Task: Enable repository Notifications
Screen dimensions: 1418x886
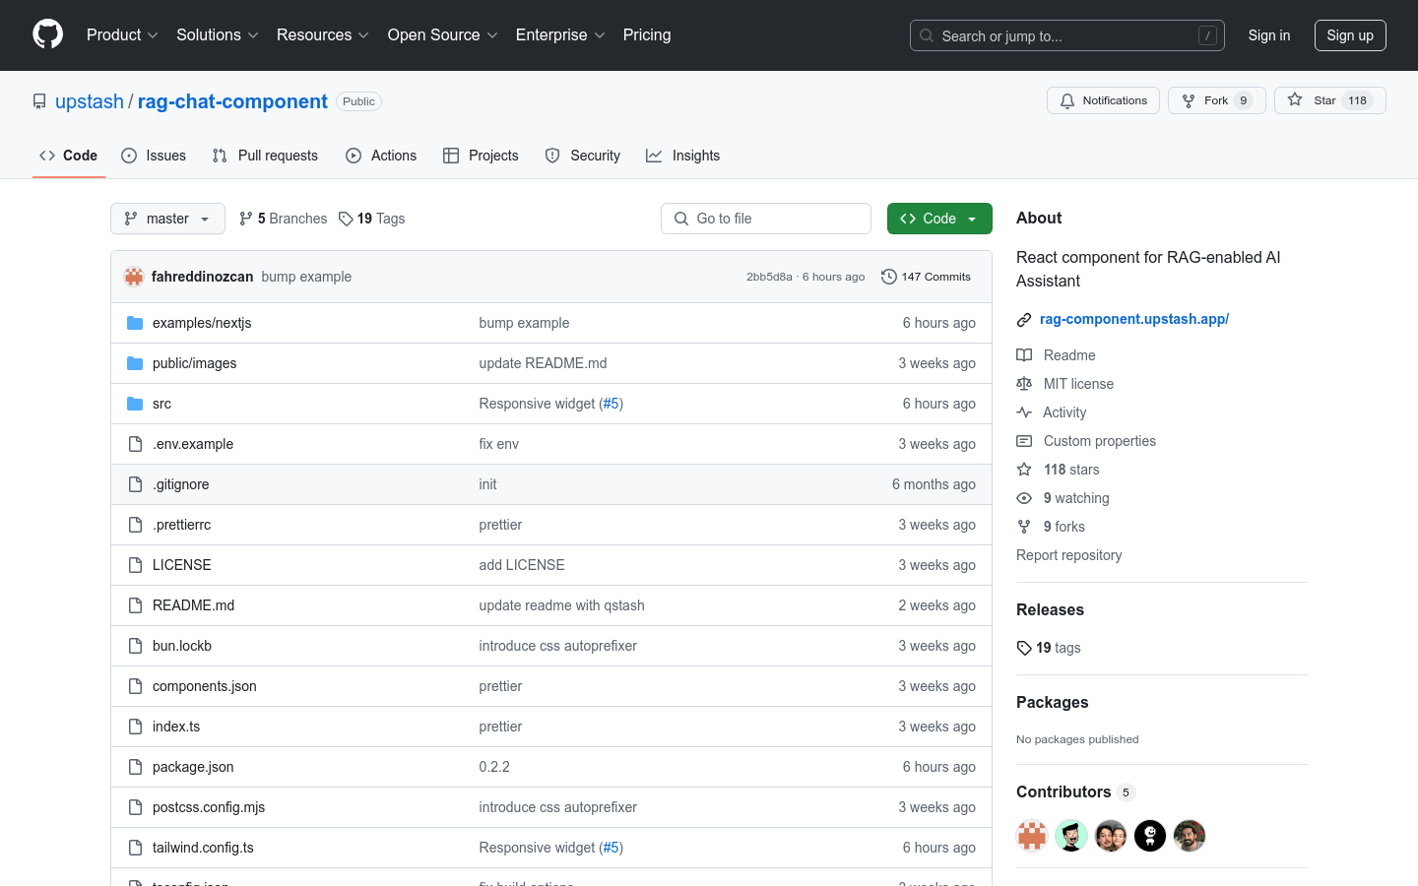Action: pos(1103,99)
